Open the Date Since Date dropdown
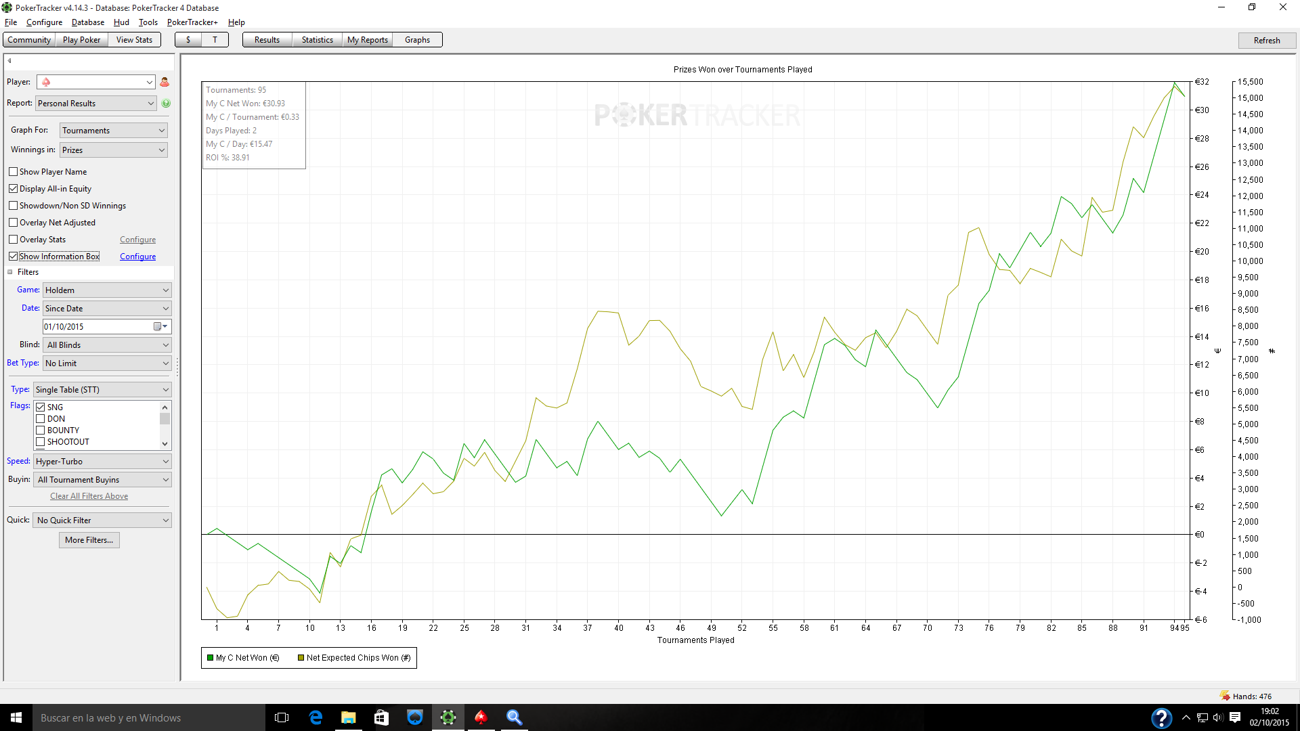 point(107,309)
